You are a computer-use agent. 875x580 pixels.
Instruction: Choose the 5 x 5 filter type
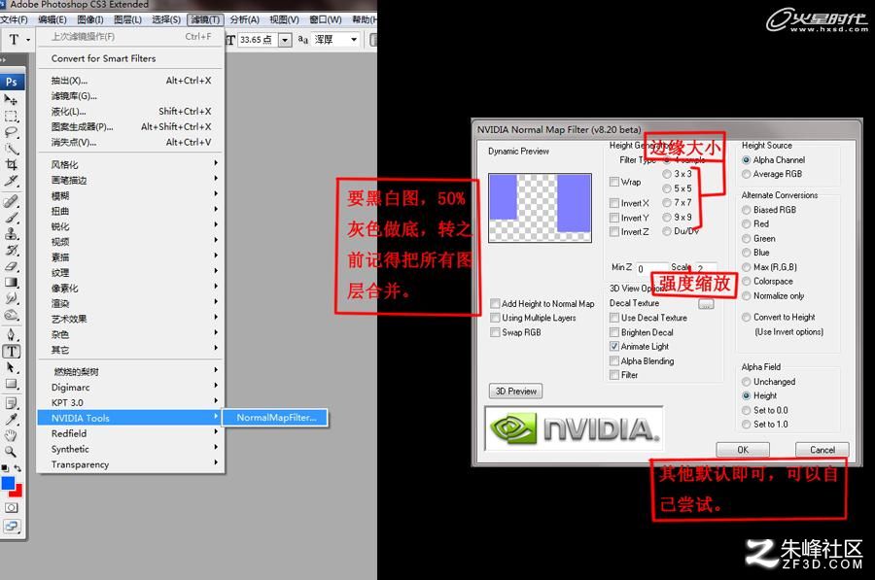tap(667, 188)
